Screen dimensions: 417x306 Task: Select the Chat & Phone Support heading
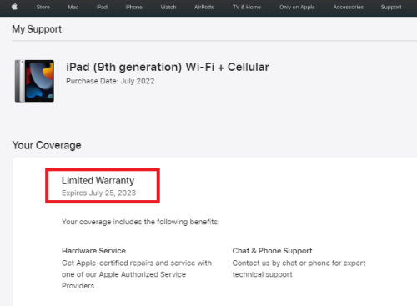[272, 251]
